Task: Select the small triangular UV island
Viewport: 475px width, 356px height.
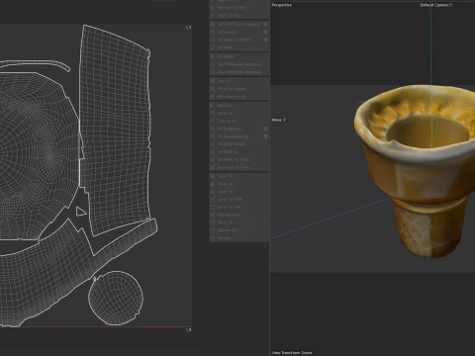Action: point(81,212)
